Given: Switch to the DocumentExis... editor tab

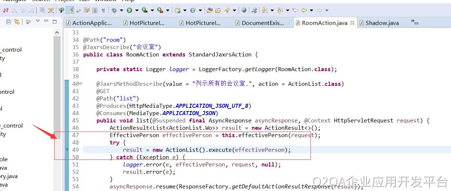Looking at the screenshot, I should tap(262, 23).
